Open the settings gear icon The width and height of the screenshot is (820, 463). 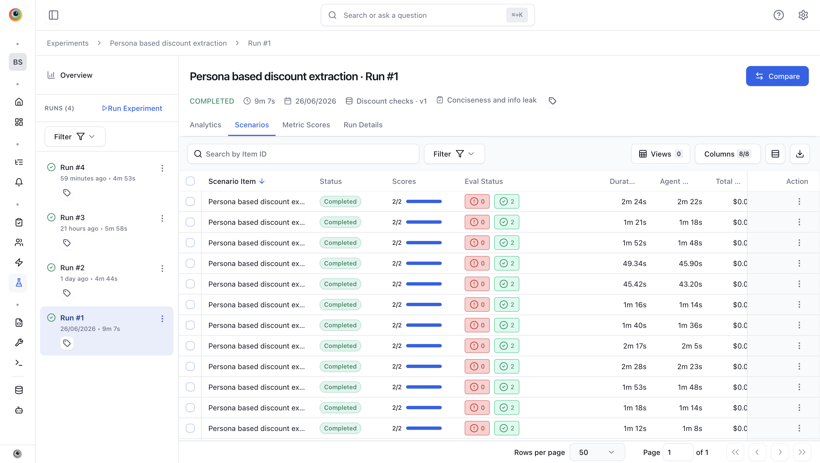[803, 15]
